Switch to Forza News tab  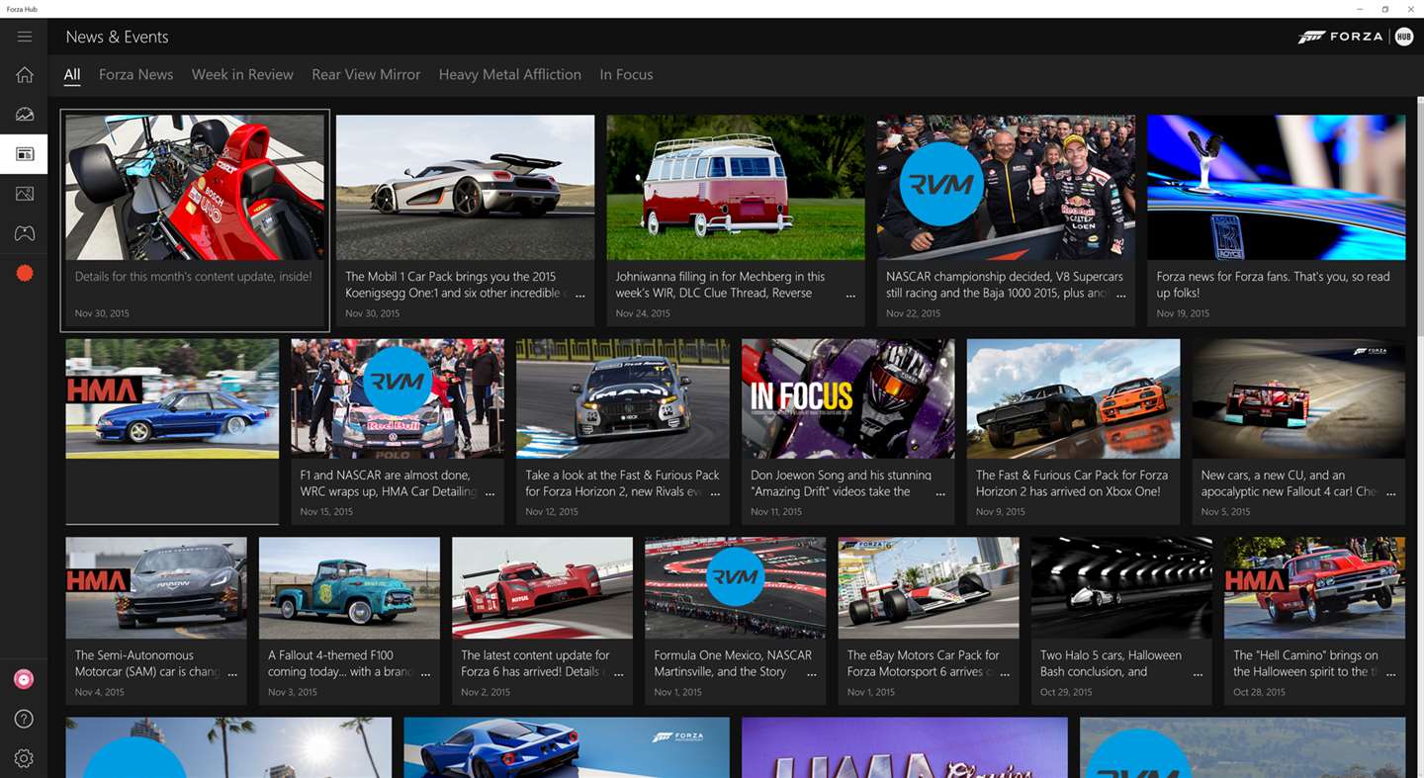click(136, 74)
